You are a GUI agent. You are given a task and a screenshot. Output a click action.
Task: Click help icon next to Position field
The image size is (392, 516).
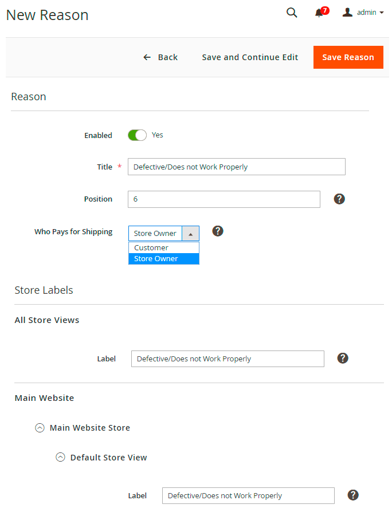click(339, 199)
